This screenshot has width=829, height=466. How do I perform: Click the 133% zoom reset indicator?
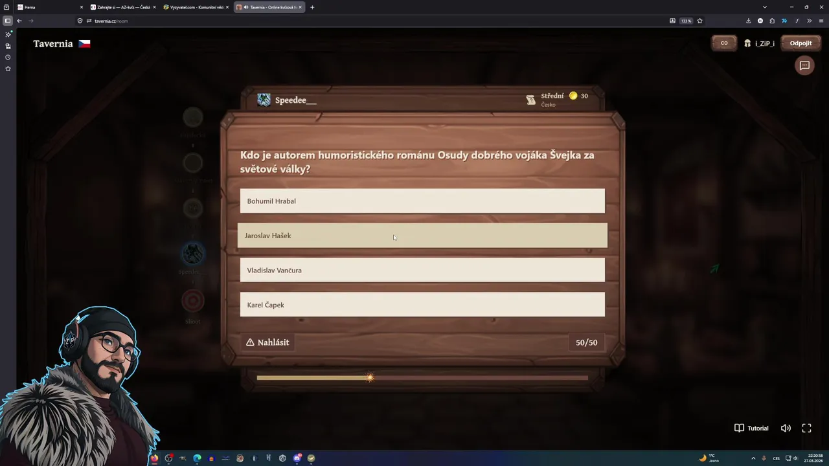[686, 21]
